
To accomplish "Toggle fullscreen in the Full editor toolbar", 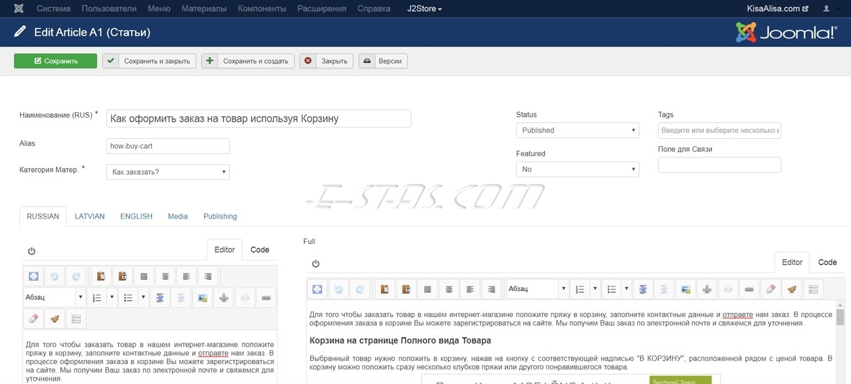I will click(x=317, y=289).
